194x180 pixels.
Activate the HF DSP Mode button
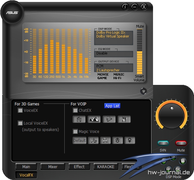click(x=168, y=169)
